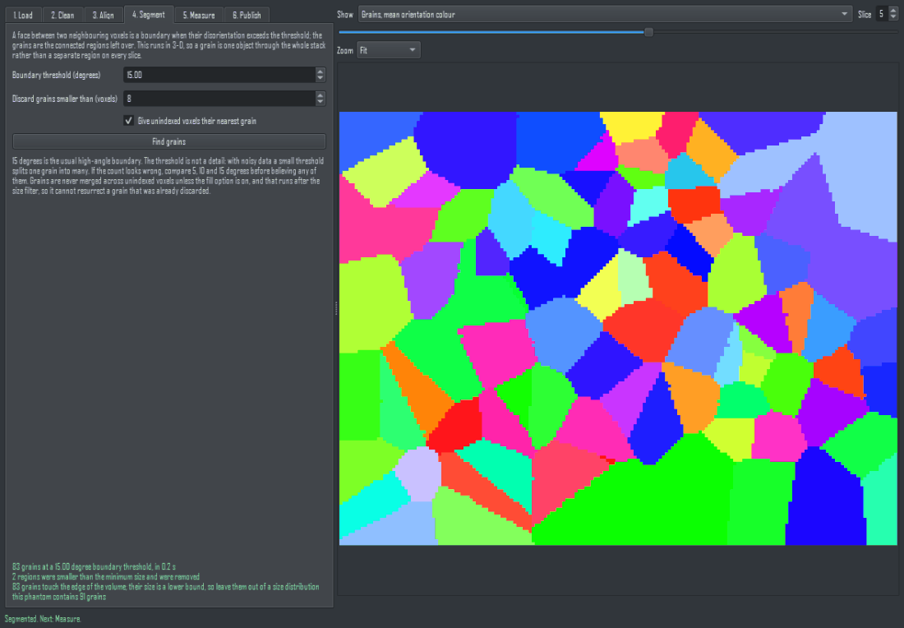This screenshot has height=628, width=904.
Task: Open the Show display mode dropdown
Action: [x=605, y=15]
